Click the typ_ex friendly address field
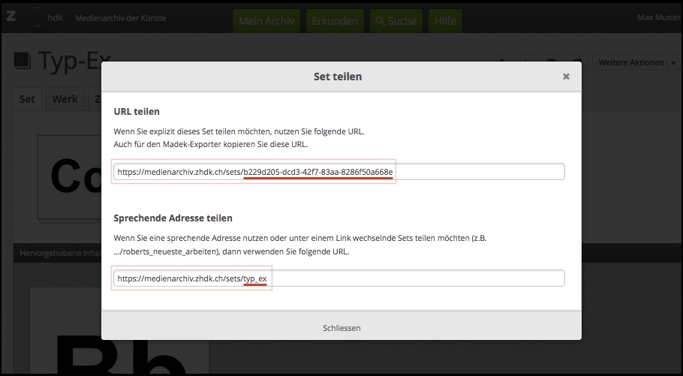 click(338, 278)
